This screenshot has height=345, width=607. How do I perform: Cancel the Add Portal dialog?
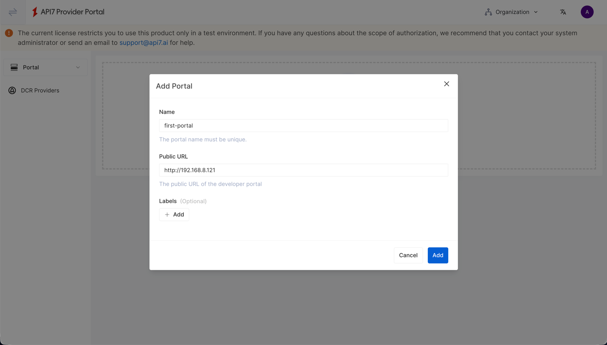(x=408, y=255)
